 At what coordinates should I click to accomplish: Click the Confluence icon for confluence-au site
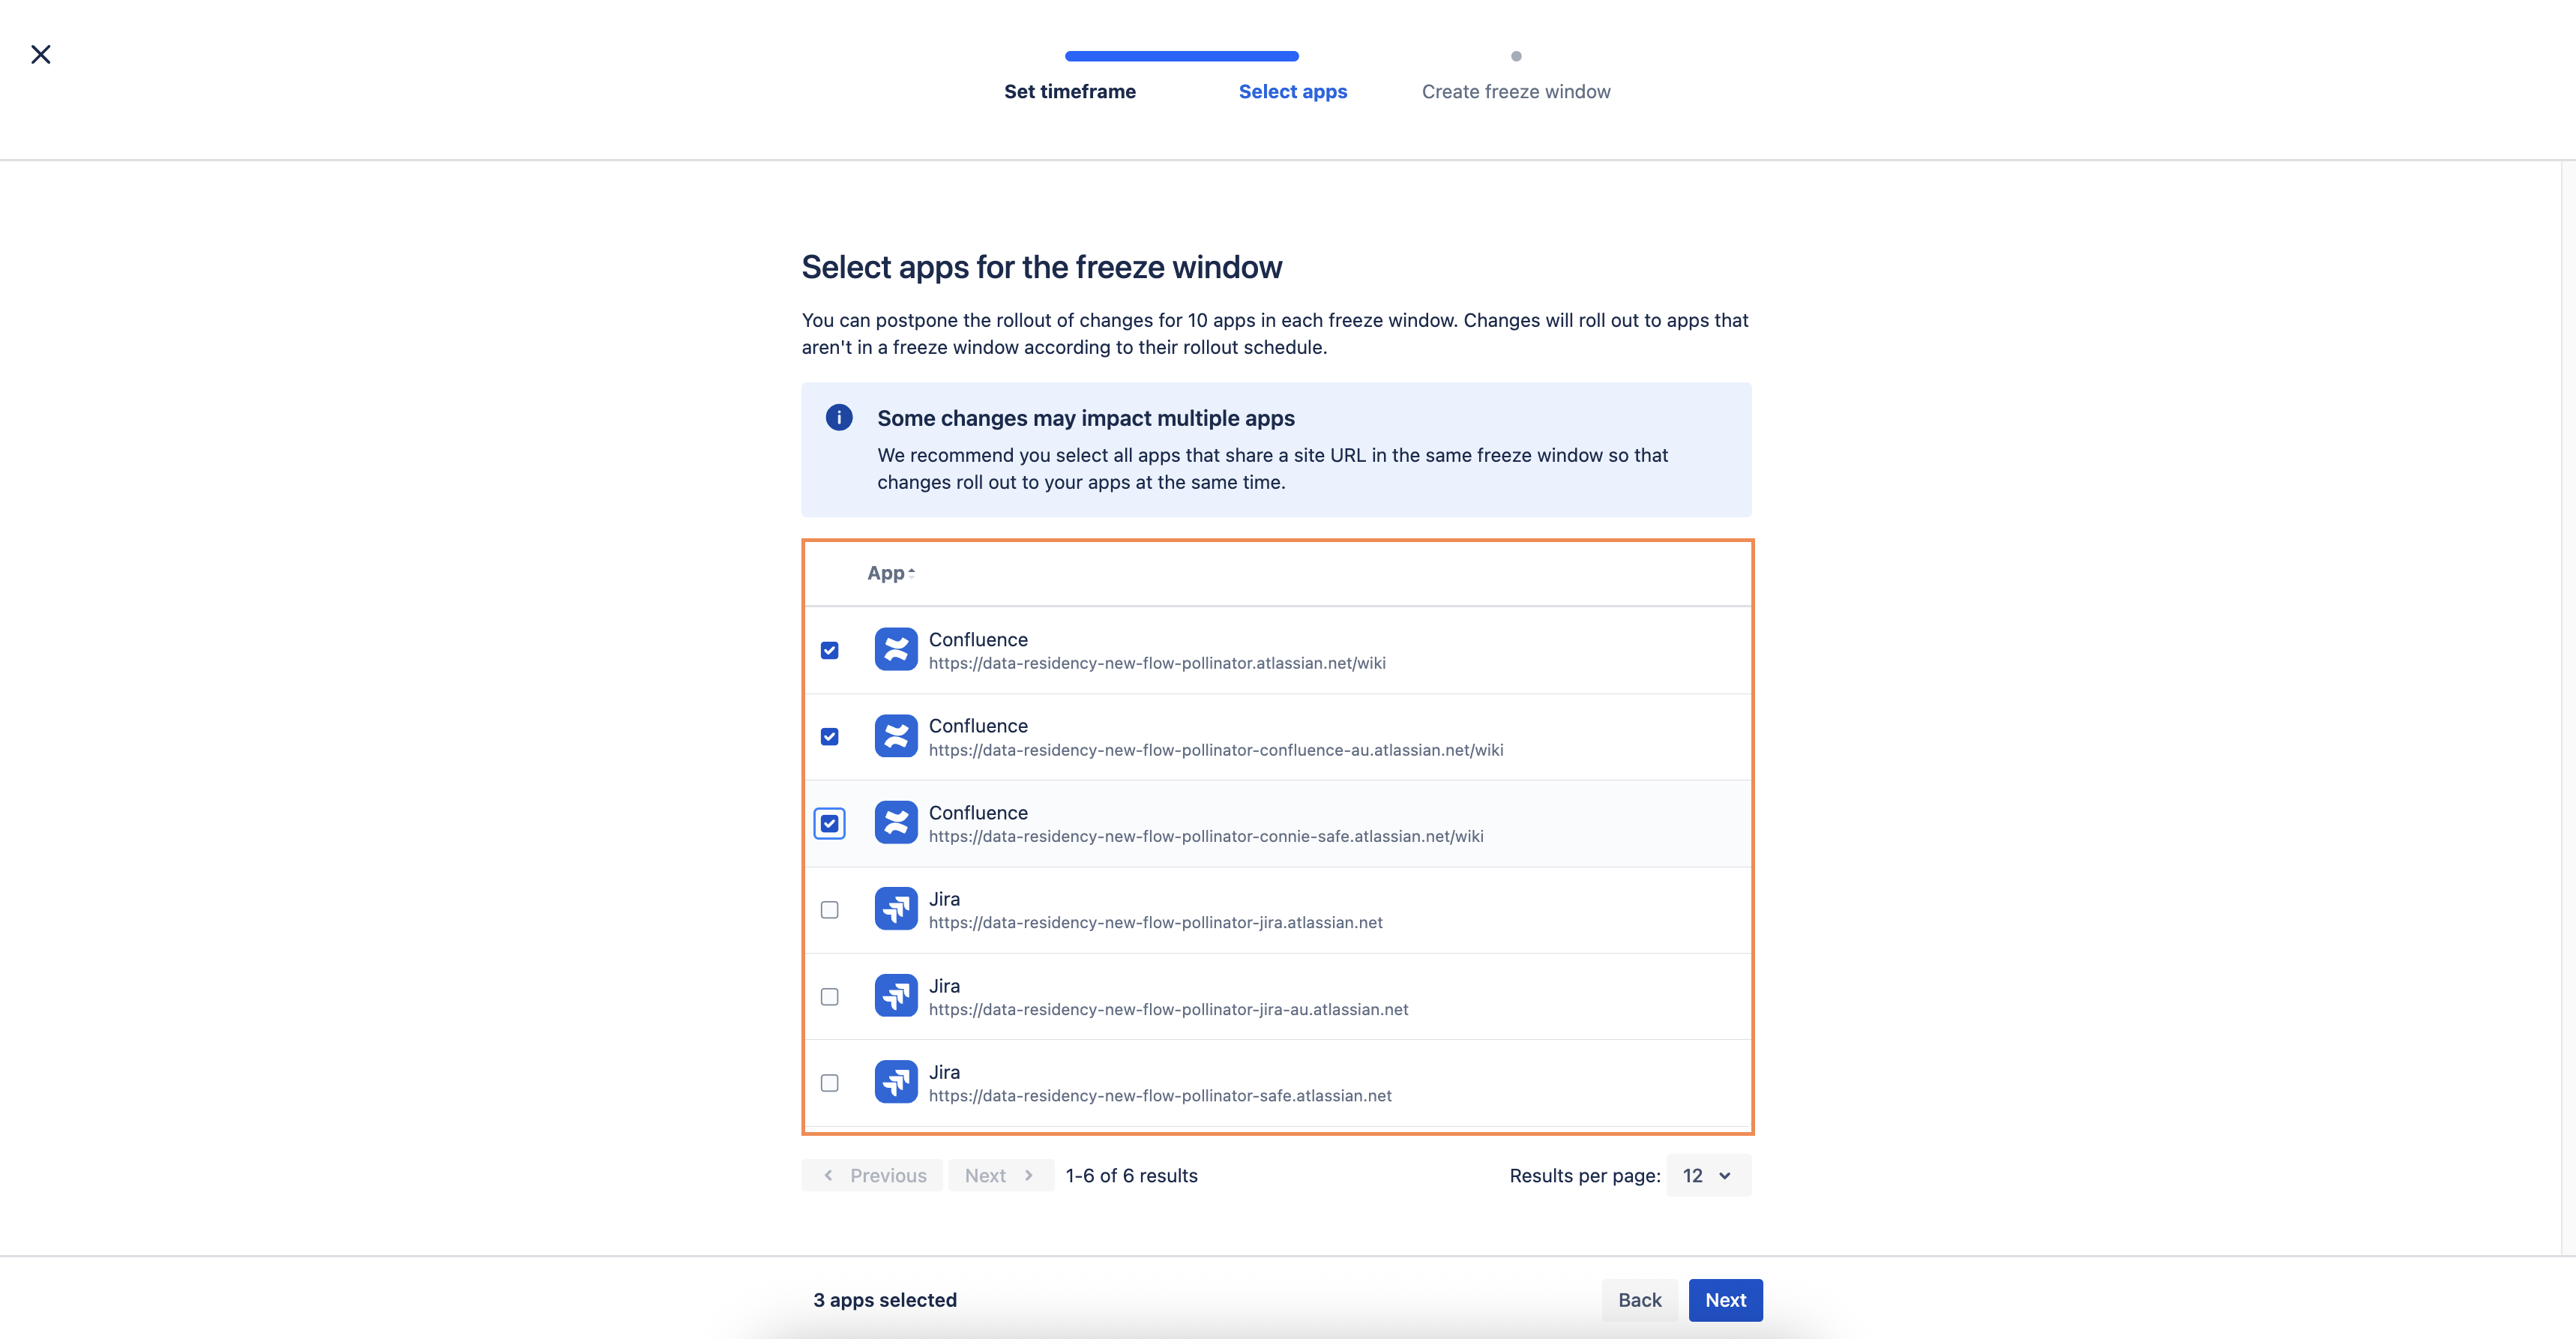click(x=895, y=736)
